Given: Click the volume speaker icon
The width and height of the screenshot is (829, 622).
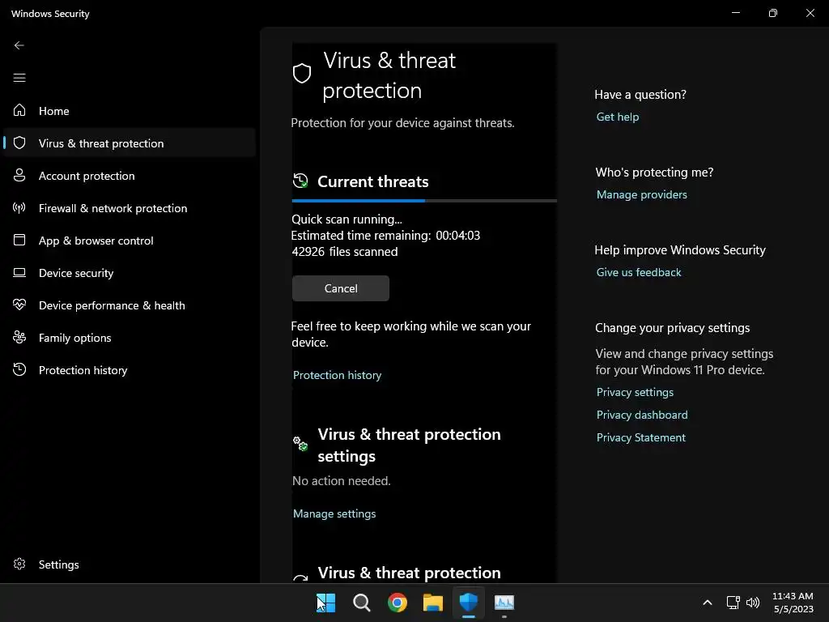Looking at the screenshot, I should [x=753, y=603].
